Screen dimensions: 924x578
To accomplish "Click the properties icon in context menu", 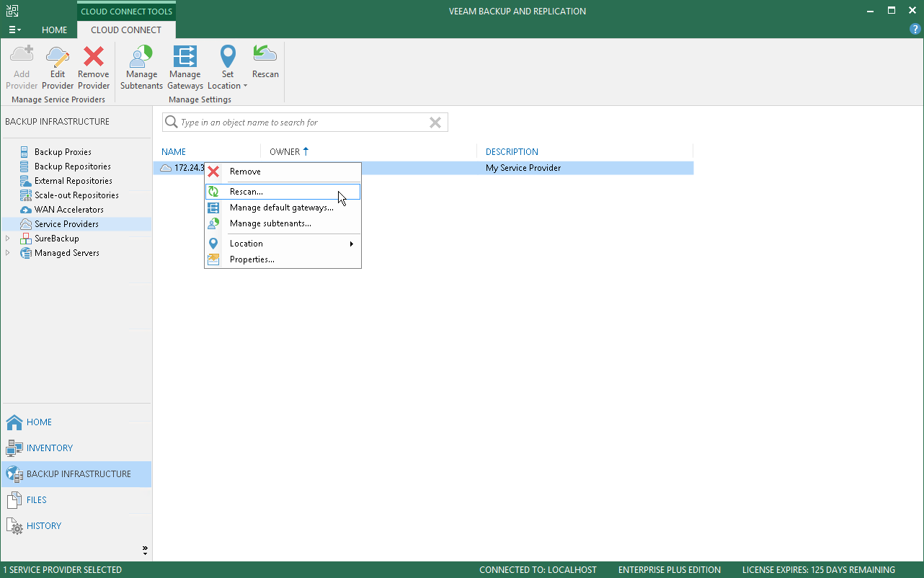I will click(x=213, y=259).
